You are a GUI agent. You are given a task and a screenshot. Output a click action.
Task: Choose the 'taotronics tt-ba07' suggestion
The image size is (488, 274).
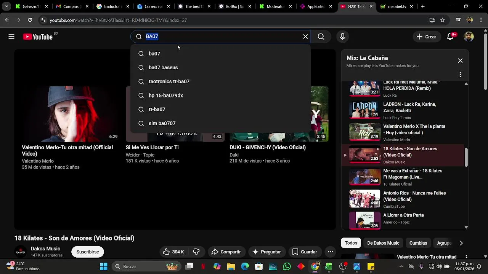[220, 81]
